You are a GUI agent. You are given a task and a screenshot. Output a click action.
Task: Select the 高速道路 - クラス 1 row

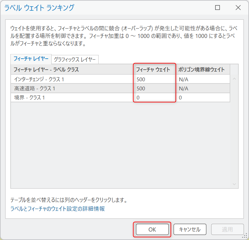[x=120, y=88]
